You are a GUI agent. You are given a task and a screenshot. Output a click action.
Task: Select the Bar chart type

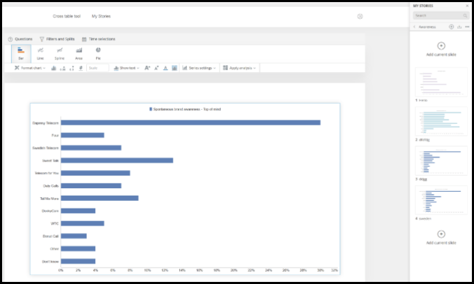pyautogui.click(x=21, y=54)
